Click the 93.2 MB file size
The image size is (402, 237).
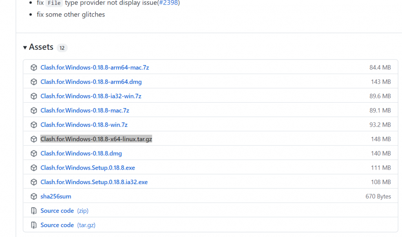tap(380, 125)
